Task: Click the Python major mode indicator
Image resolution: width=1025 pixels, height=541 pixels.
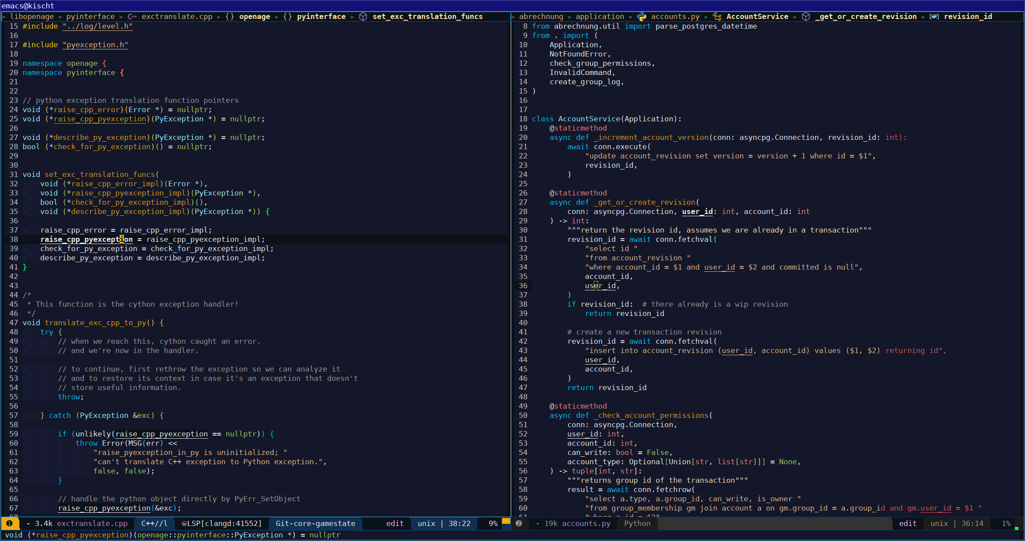Action: 637,523
